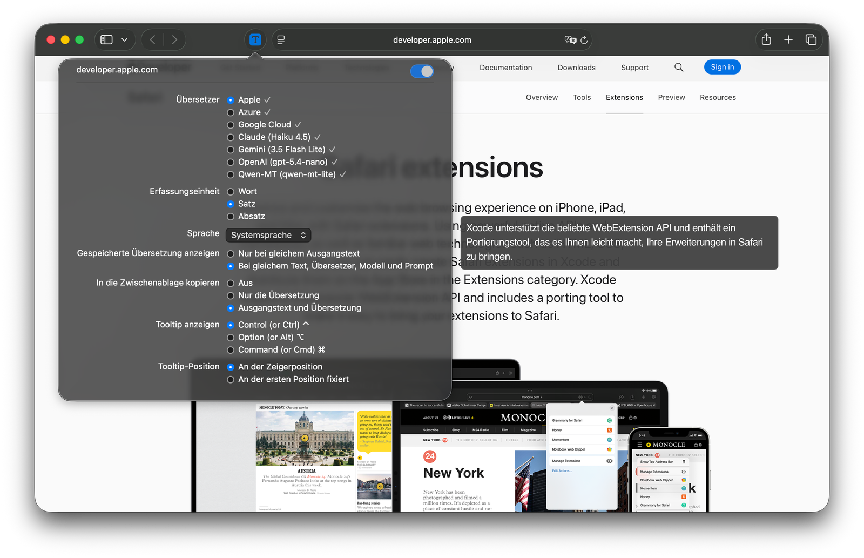Select OpenAI (gpt-5.4-nano) translator
864x558 pixels.
(231, 162)
